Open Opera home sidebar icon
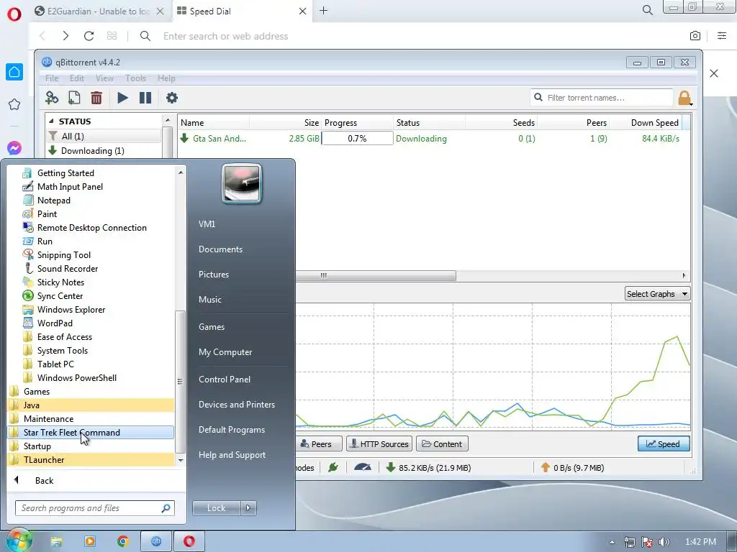Screen dimensions: 737x552 coord(14,72)
